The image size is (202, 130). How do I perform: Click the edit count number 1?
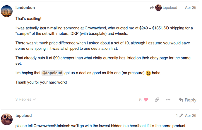point(177,116)
